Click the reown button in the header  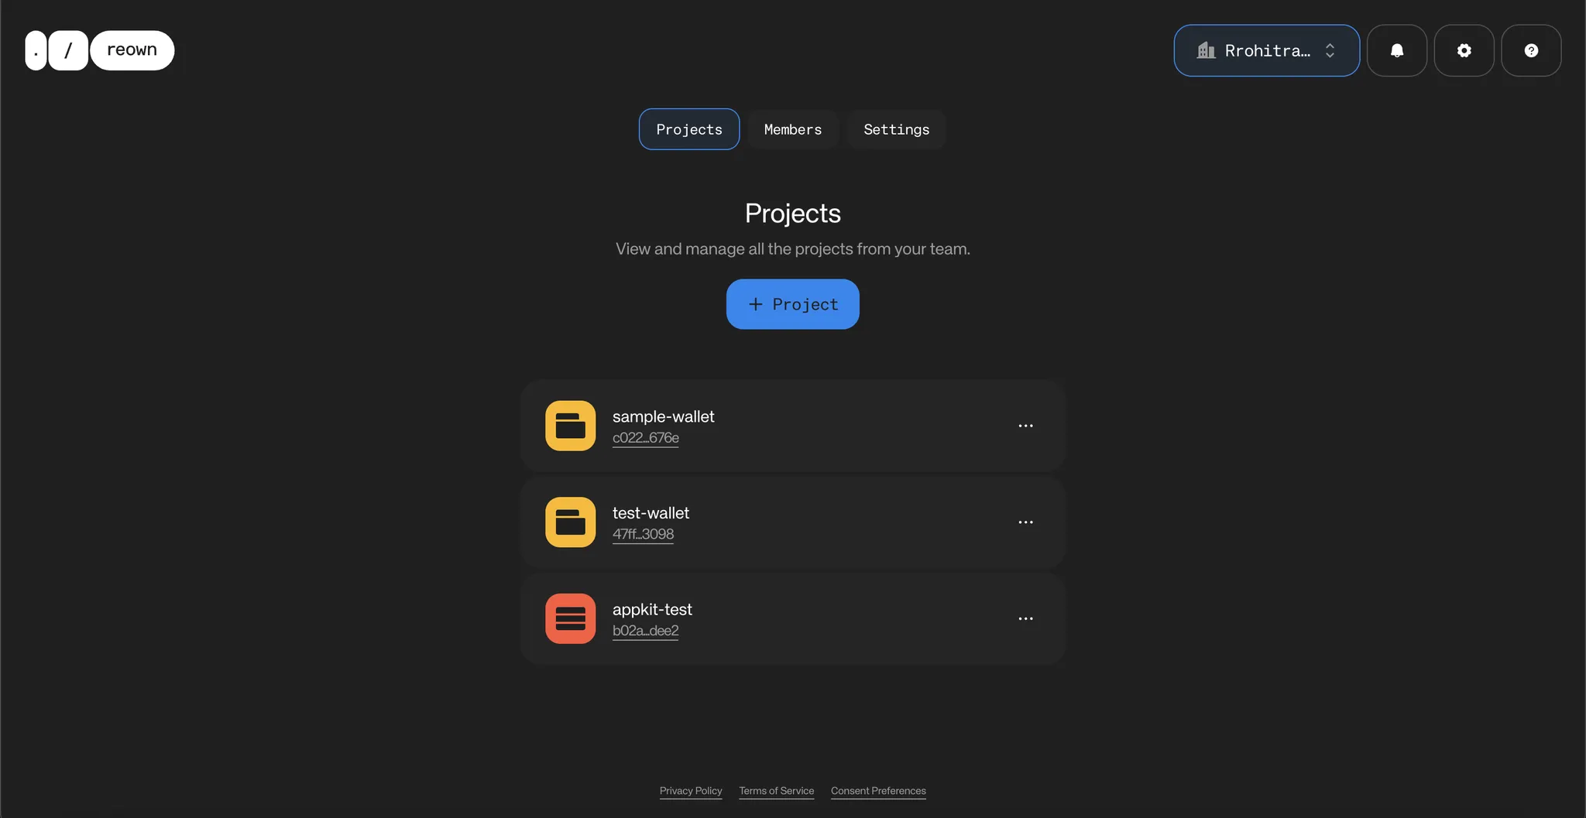[132, 50]
